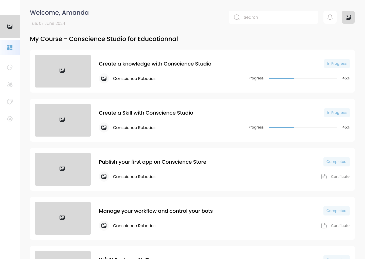The image size is (365, 259).
Task: Click the search magnifier icon
Action: point(237,17)
